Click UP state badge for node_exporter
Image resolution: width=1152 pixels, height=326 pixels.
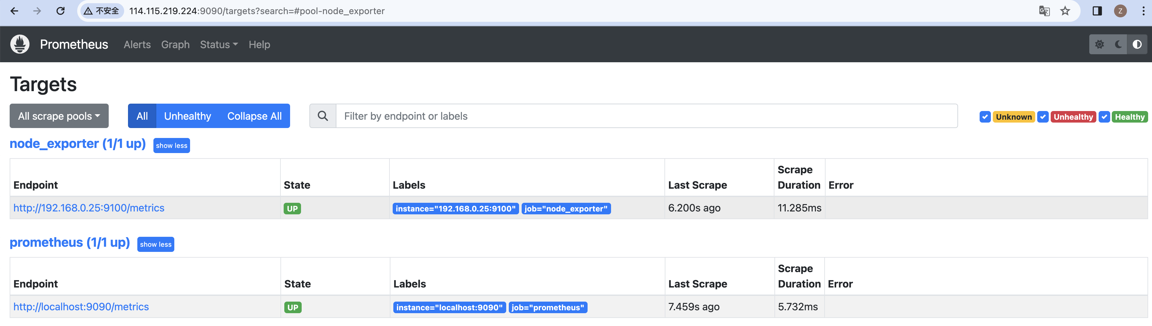pyautogui.click(x=292, y=209)
